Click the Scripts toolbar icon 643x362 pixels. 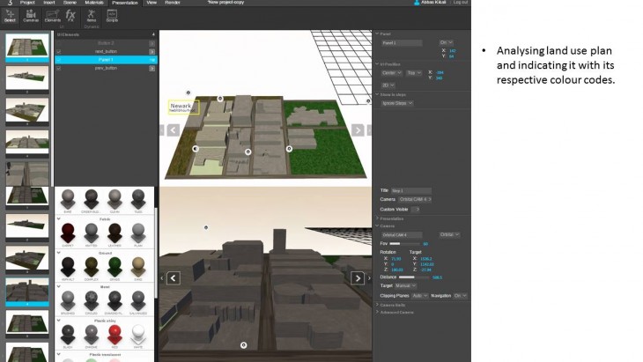pyautogui.click(x=112, y=16)
